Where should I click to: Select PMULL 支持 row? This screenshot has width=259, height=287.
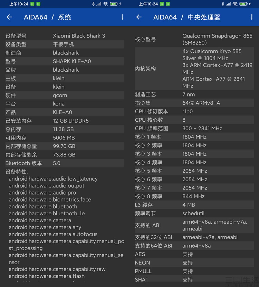pyautogui.click(x=194, y=271)
